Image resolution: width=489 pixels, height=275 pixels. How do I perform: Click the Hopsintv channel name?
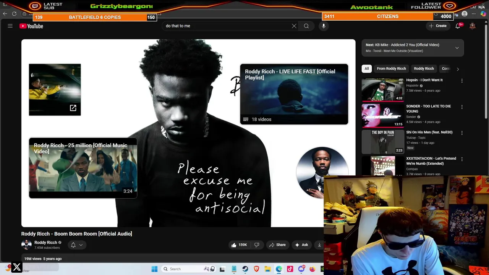coord(412,86)
